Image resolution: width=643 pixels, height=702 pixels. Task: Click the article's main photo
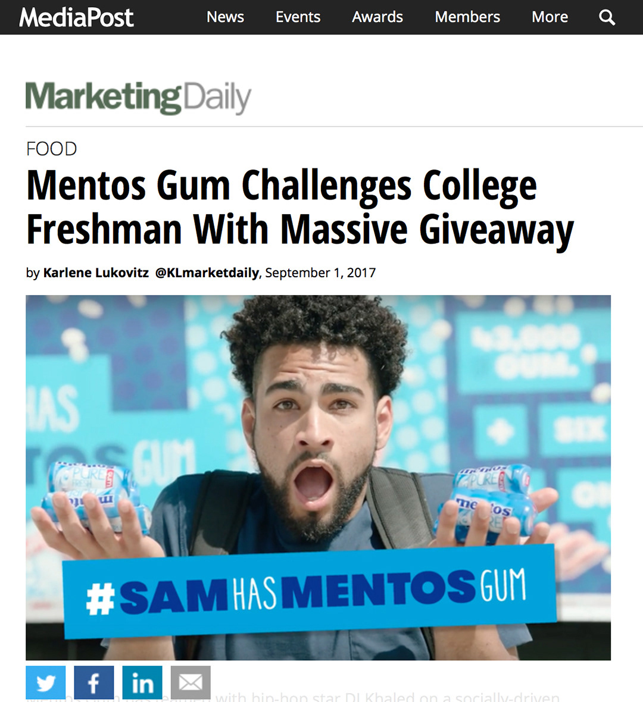[x=318, y=477]
